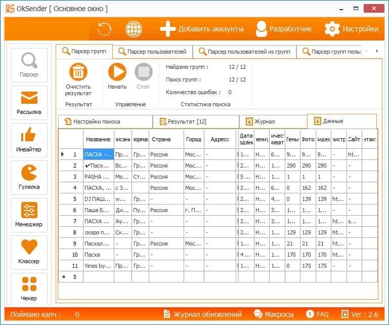This screenshot has width=389, height=325.
Task: Select Парсер in the sidebar
Action: [x=29, y=65]
